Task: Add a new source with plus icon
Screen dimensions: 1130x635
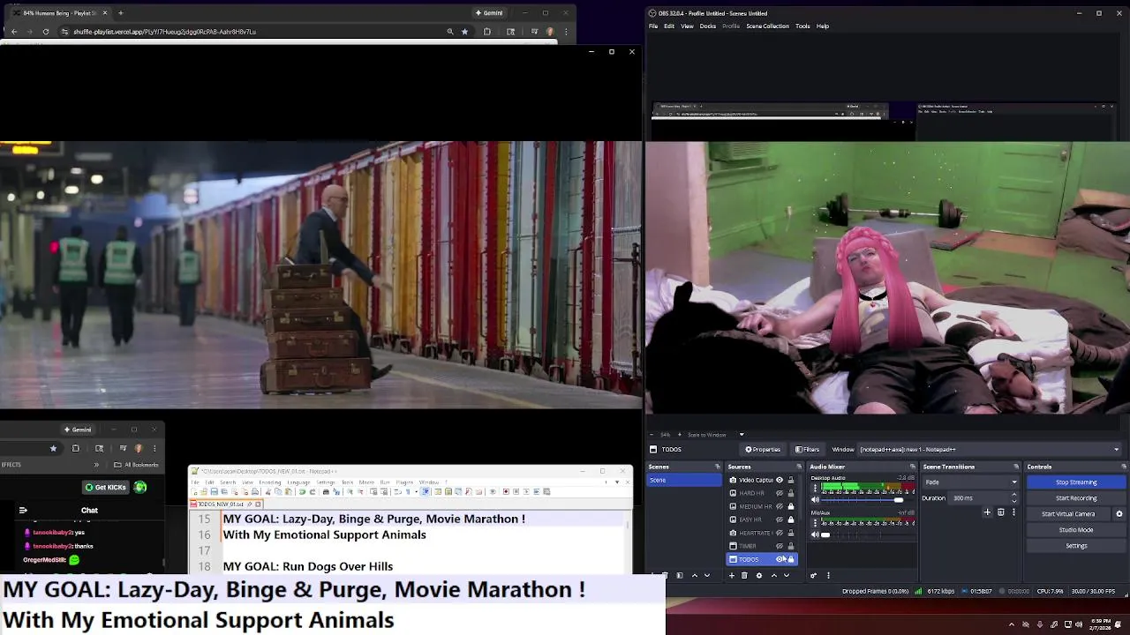Action: tap(732, 576)
